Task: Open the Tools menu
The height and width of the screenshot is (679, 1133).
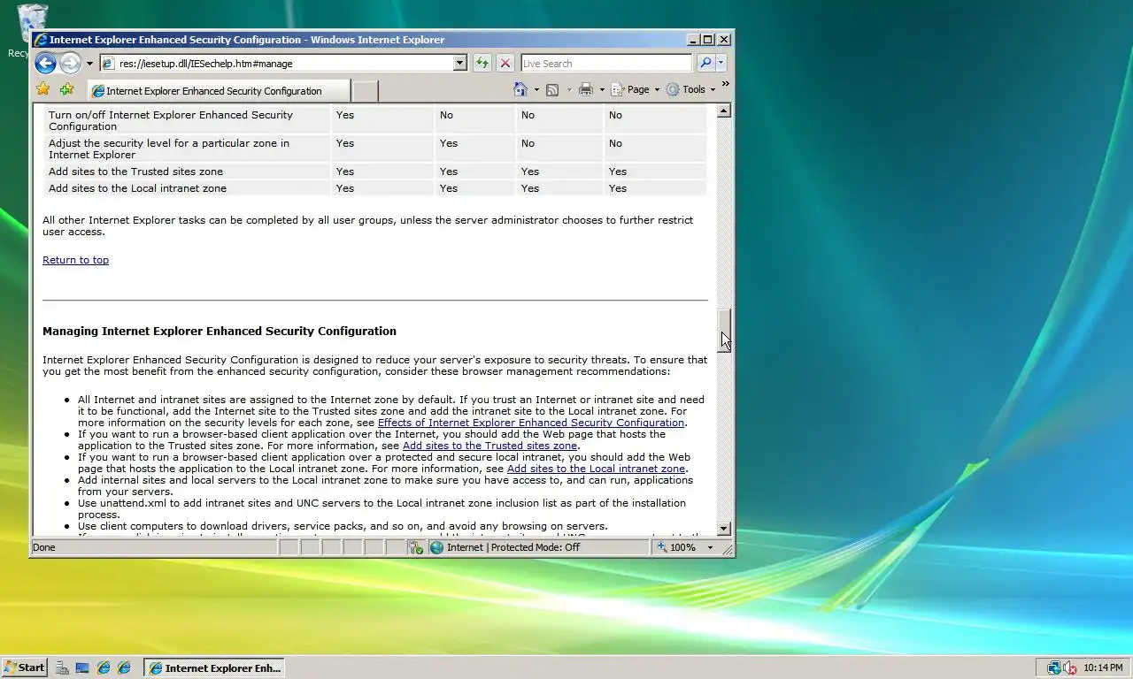Action: (x=691, y=89)
